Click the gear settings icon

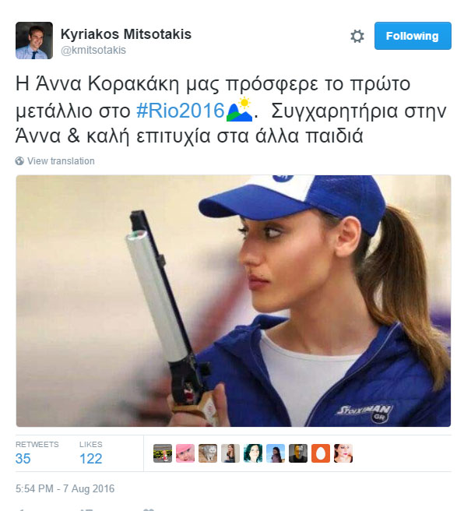tap(357, 36)
